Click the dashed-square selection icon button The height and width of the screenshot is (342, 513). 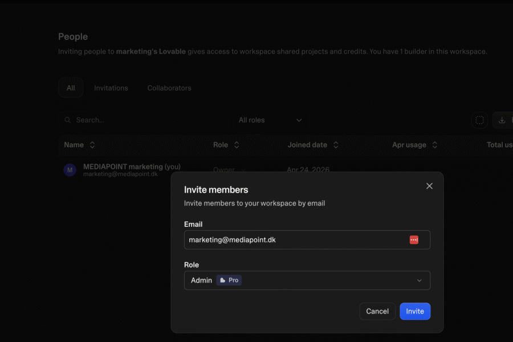[x=479, y=120]
